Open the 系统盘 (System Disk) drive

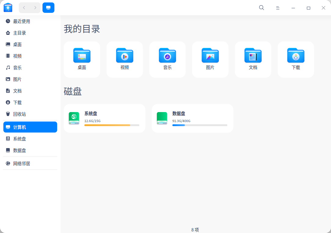104,118
